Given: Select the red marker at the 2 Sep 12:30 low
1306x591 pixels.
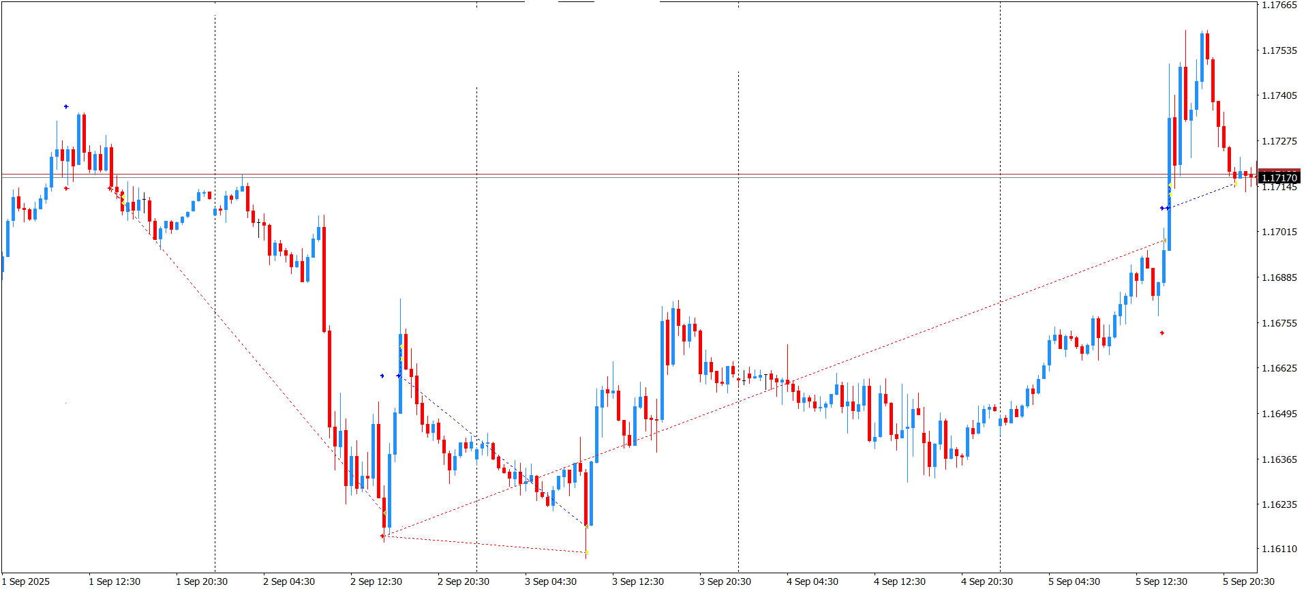Looking at the screenshot, I should 382,536.
